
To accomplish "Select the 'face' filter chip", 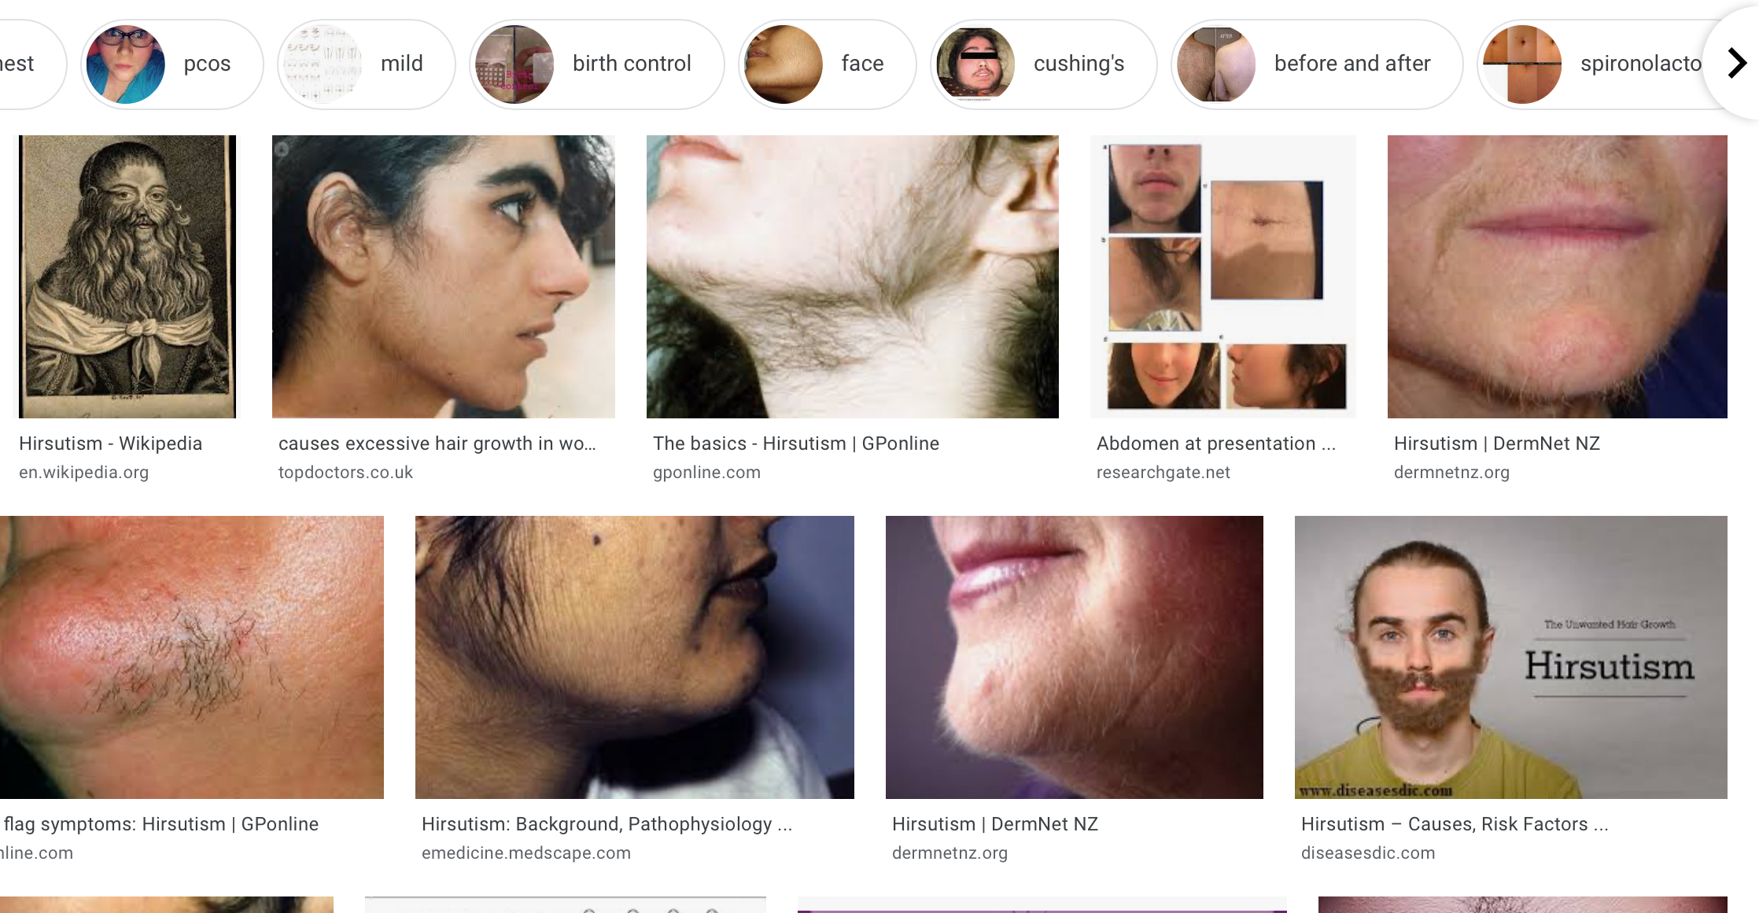I will (827, 64).
